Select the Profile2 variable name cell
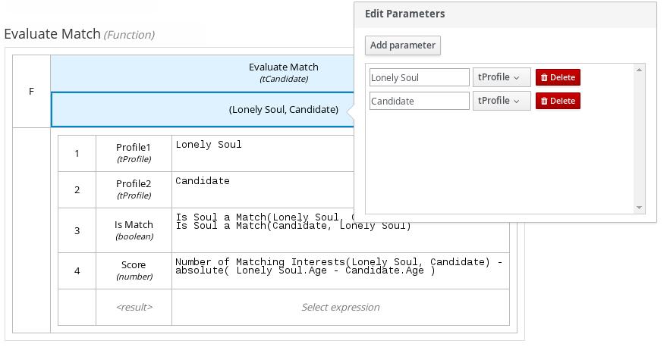 click(x=134, y=189)
